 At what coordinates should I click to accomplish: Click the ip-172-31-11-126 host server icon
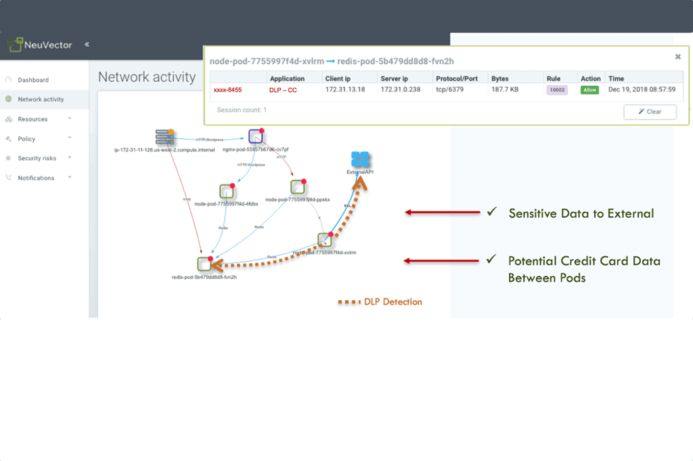click(164, 137)
